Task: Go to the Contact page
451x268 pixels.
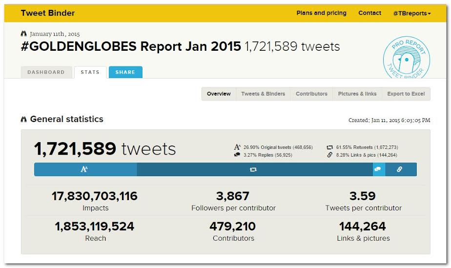Action: 369,13
